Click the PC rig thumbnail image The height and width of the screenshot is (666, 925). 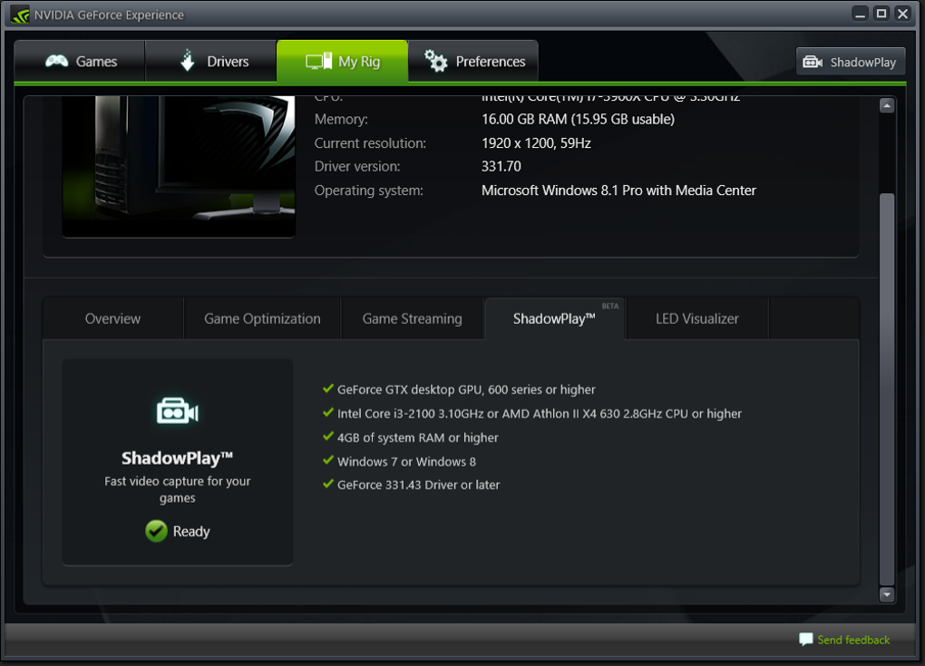[179, 167]
